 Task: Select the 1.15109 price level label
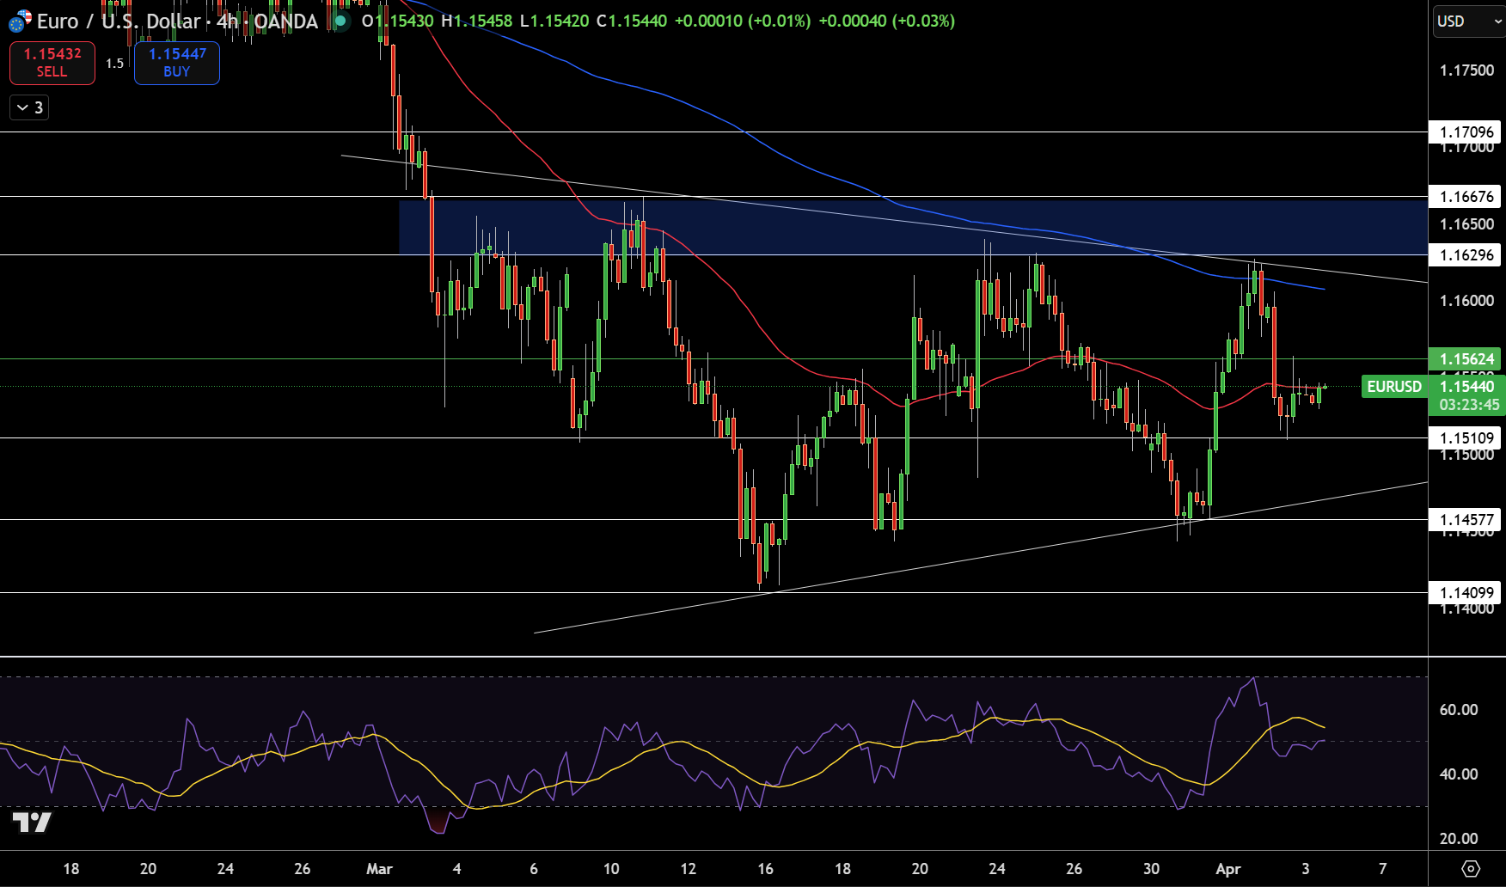point(1466,438)
